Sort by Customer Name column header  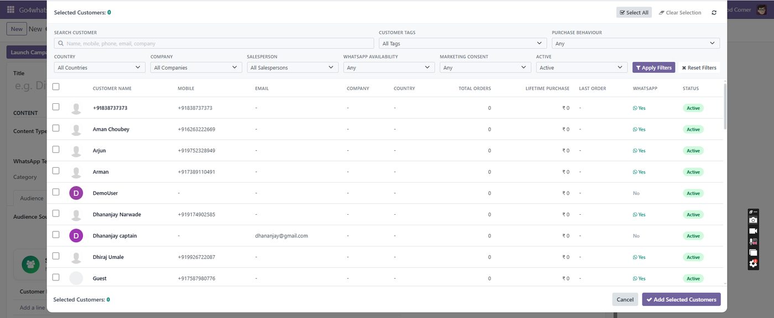pos(112,88)
